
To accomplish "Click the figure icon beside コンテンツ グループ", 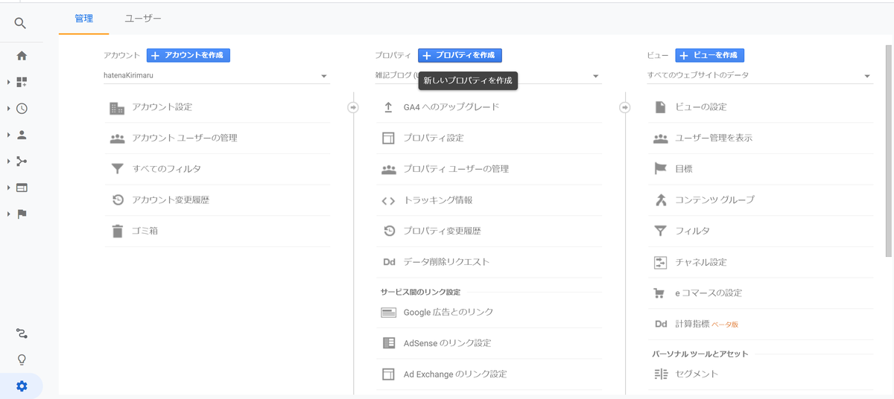I will [x=660, y=200].
